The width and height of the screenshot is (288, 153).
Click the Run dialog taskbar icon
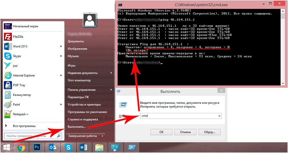click(131, 147)
